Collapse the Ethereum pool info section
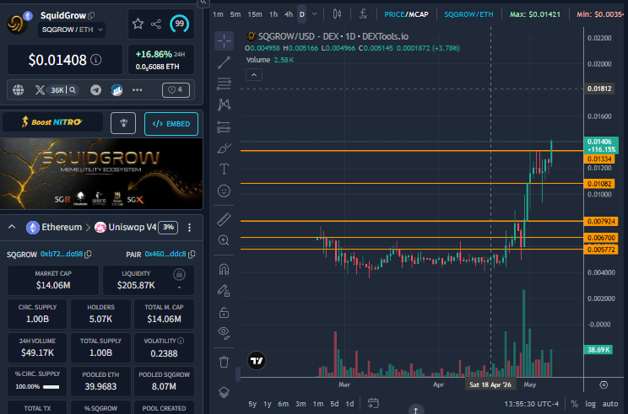 coord(12,227)
